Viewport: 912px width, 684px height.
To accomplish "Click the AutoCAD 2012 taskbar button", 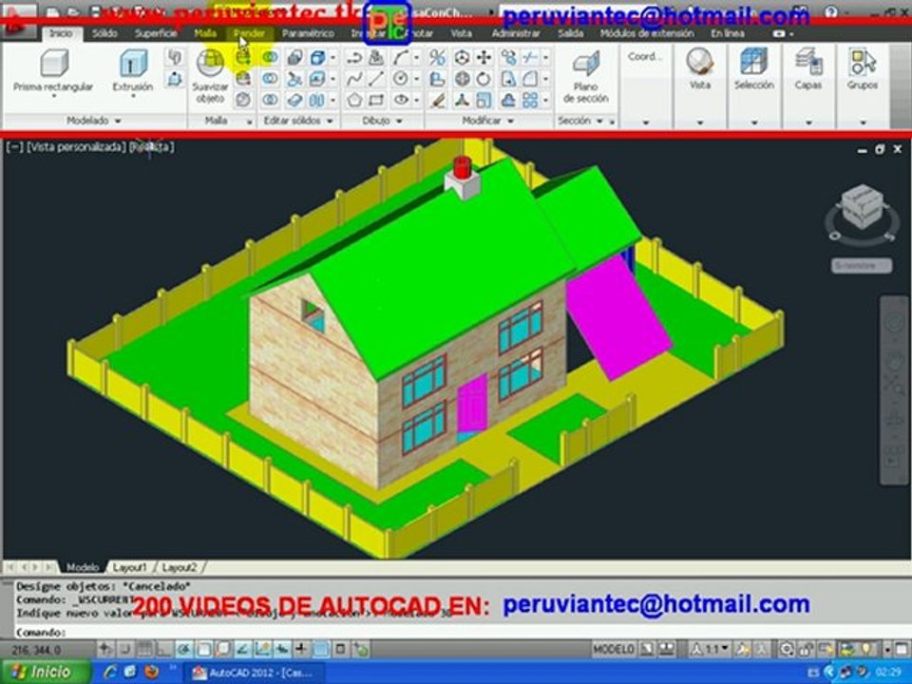I will coord(253,673).
